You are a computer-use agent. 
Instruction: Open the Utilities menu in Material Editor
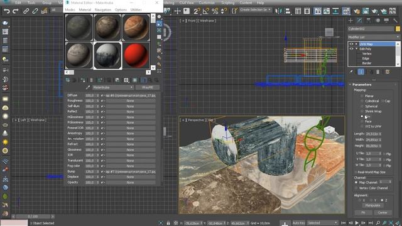[x=136, y=10]
